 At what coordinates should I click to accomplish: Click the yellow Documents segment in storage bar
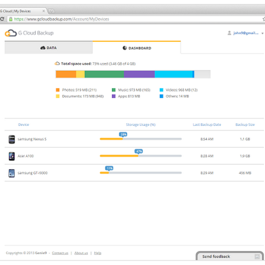(80, 74)
